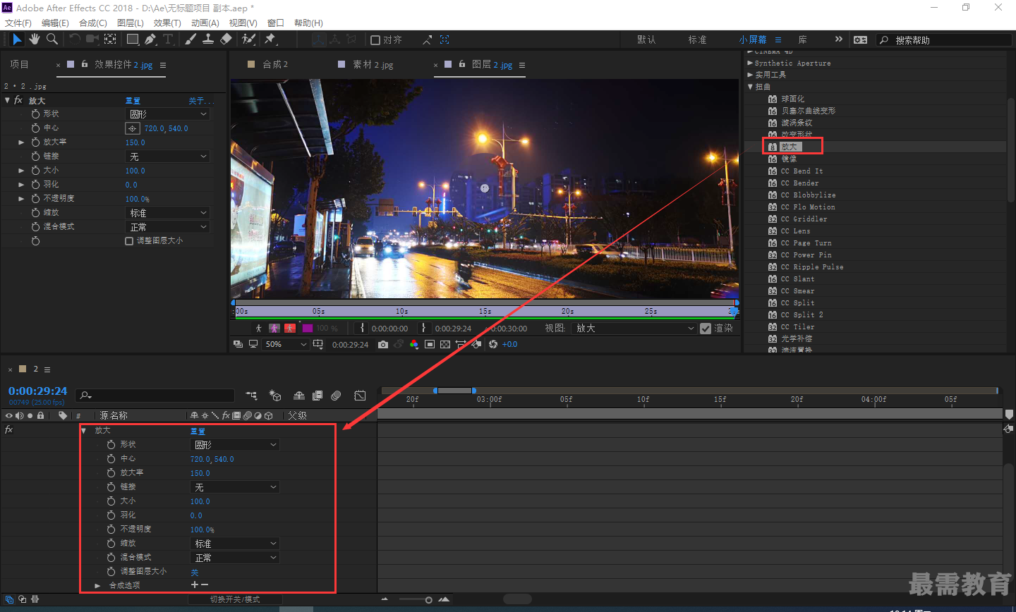The height and width of the screenshot is (612, 1016).
Task: Open the 缩放 标准 dropdown in effect controls
Action: coord(168,213)
